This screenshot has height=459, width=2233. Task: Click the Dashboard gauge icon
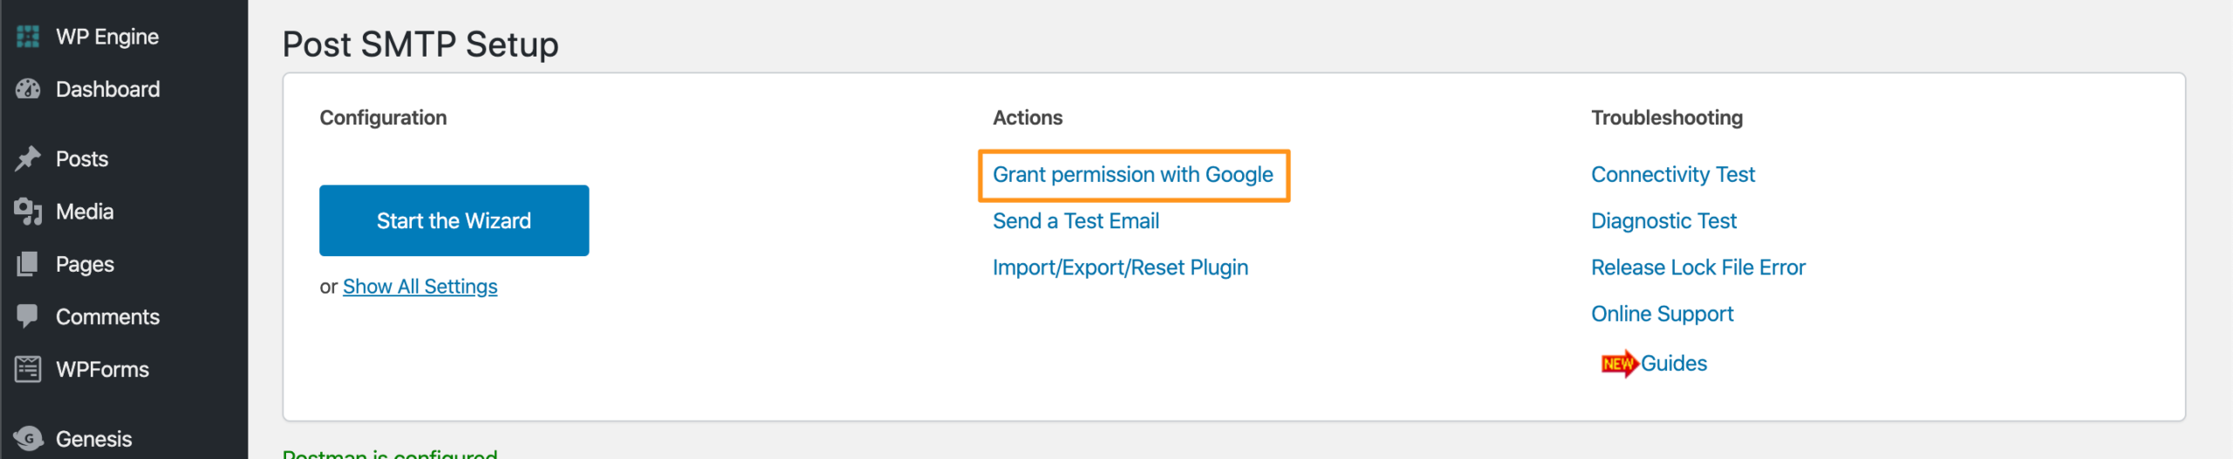coord(28,89)
